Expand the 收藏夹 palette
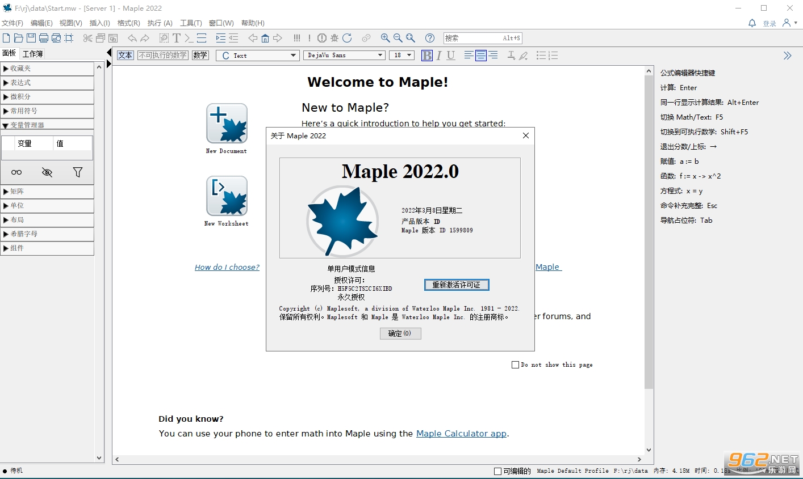The width and height of the screenshot is (803, 479). tap(47, 68)
